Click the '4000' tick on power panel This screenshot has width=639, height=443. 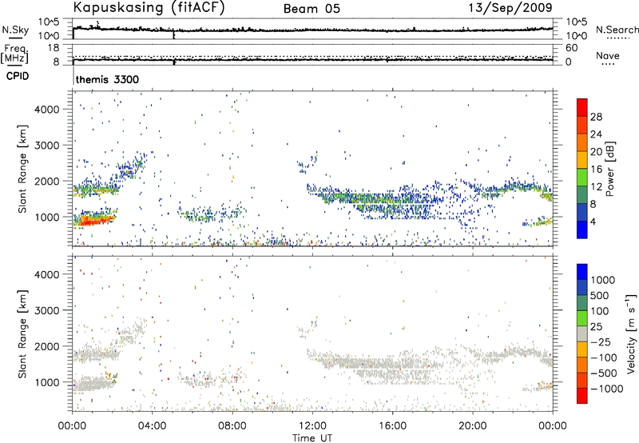tap(47, 110)
